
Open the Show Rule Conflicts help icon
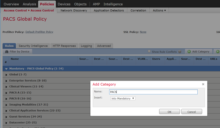[x=180, y=52]
